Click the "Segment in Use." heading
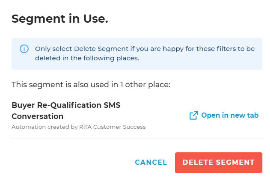The width and height of the screenshot is (270, 181). 59,18
